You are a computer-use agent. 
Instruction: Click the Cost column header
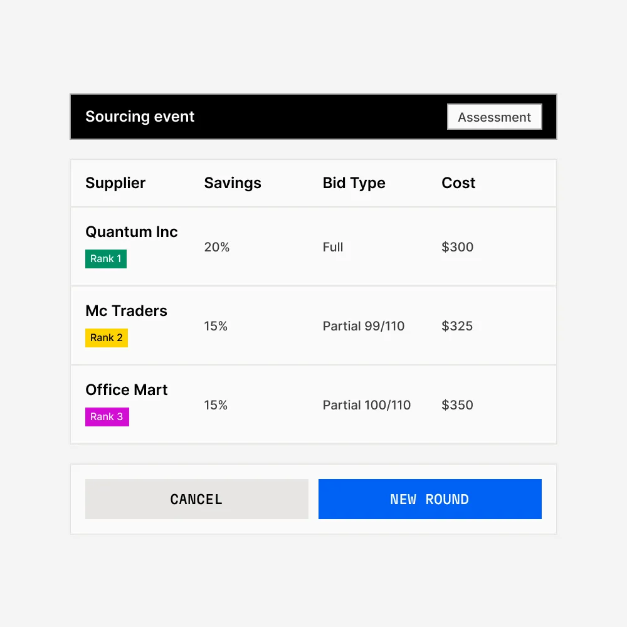click(x=458, y=183)
